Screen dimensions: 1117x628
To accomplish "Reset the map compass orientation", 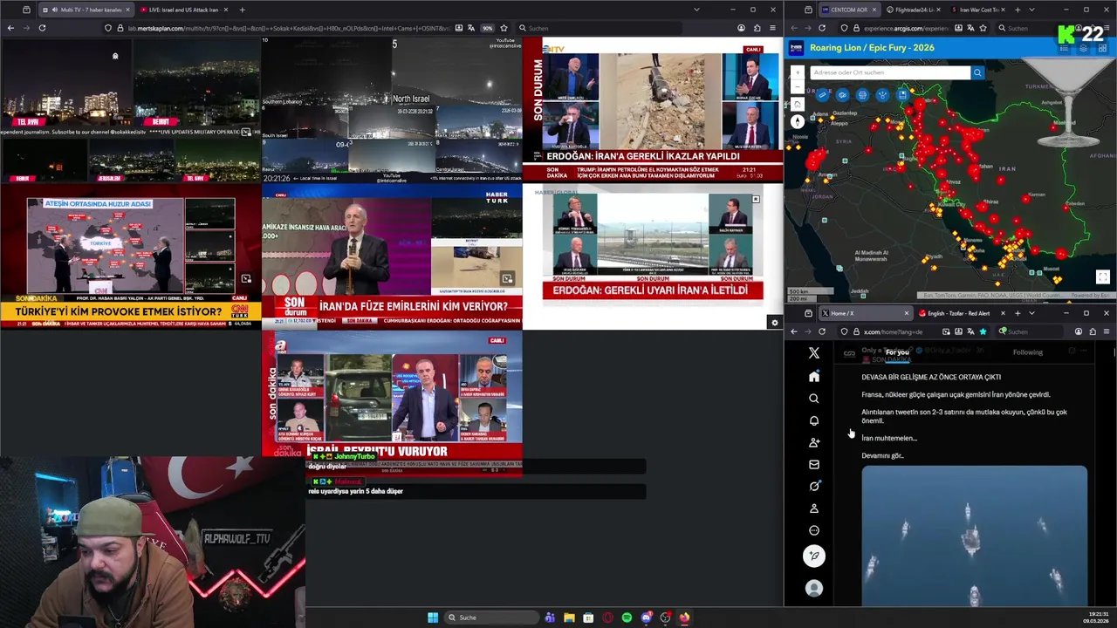I will [798, 122].
